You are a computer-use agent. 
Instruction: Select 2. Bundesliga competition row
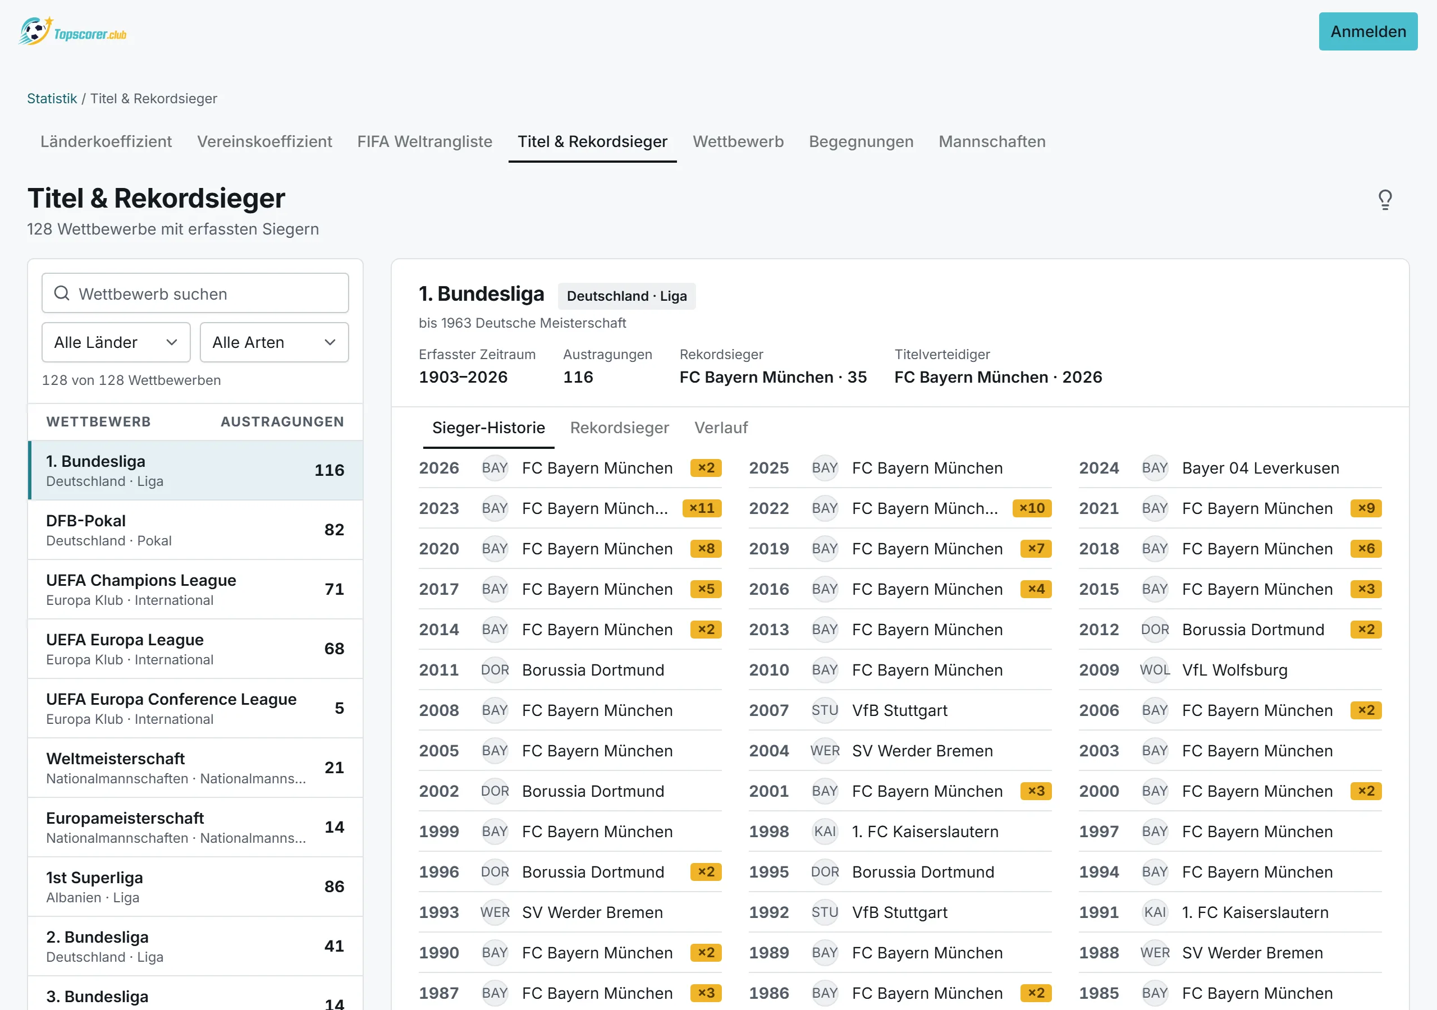(x=195, y=946)
